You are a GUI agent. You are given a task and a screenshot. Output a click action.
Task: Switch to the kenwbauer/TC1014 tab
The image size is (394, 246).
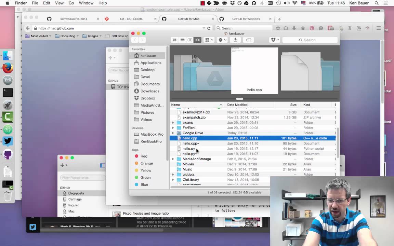pyautogui.click(x=74, y=19)
